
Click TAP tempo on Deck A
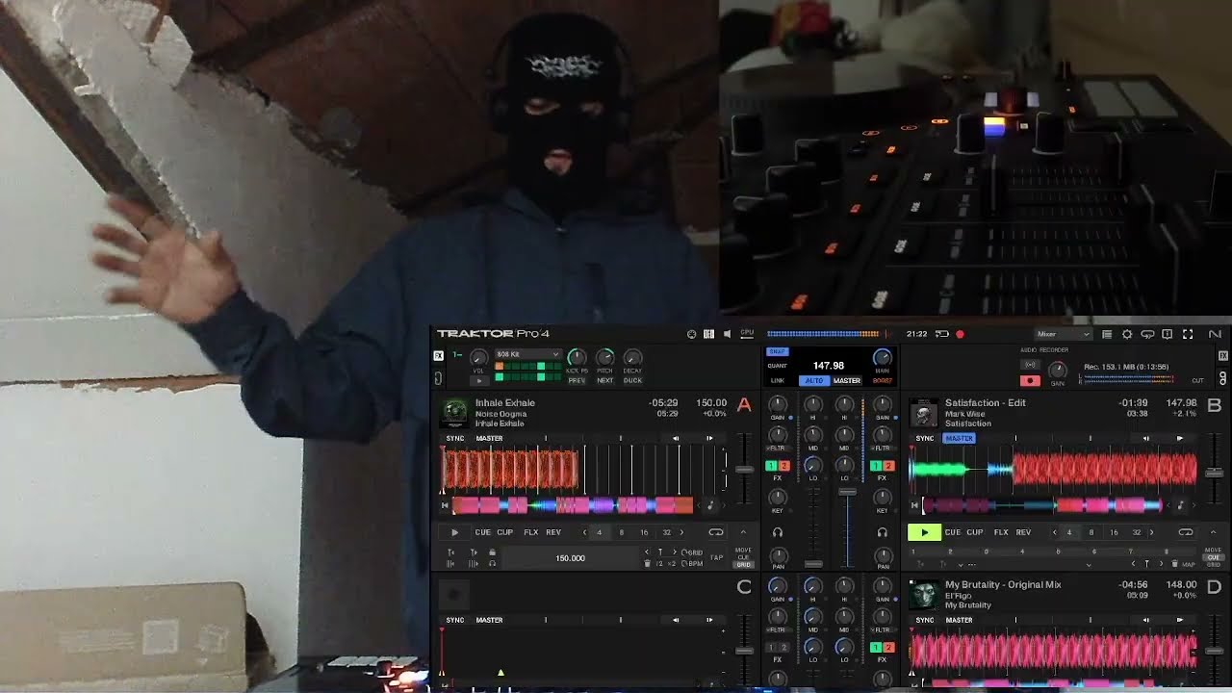pyautogui.click(x=716, y=557)
